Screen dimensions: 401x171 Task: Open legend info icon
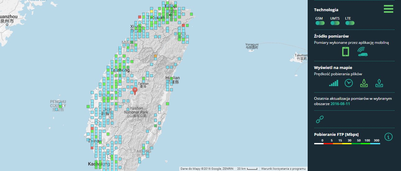click(389, 136)
